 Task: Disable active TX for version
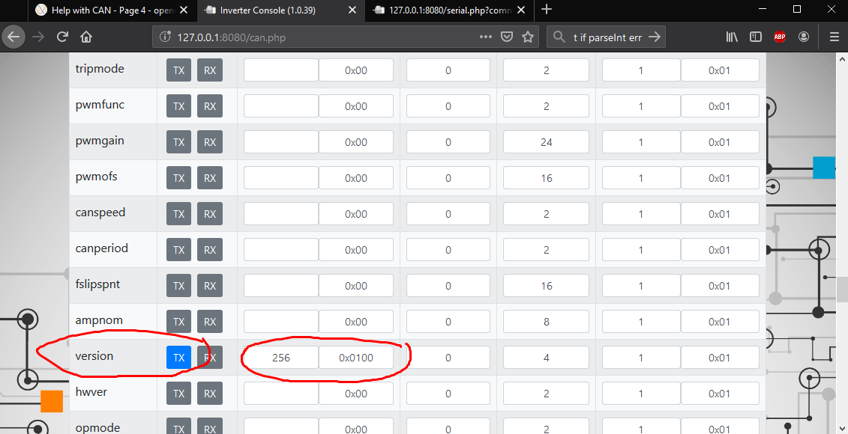[x=178, y=358]
